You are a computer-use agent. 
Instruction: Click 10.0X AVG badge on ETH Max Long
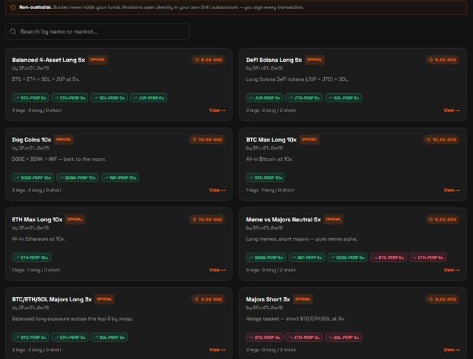point(207,219)
